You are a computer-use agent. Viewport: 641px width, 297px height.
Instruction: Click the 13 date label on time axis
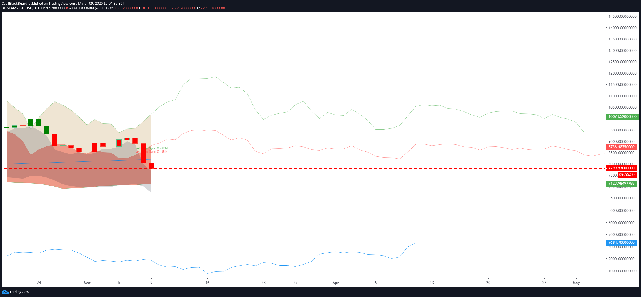(432, 283)
